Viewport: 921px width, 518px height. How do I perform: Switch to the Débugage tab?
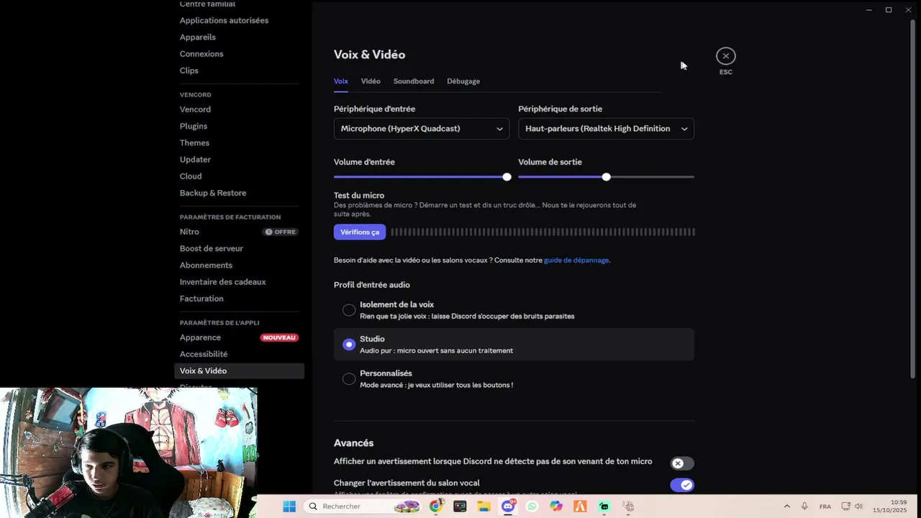click(x=463, y=81)
